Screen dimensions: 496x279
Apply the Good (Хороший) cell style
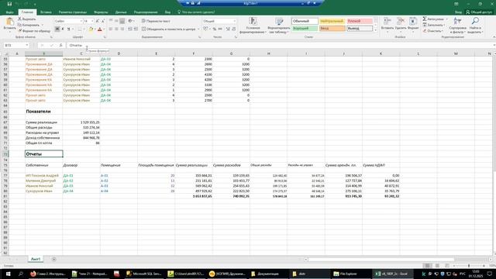(x=305, y=29)
